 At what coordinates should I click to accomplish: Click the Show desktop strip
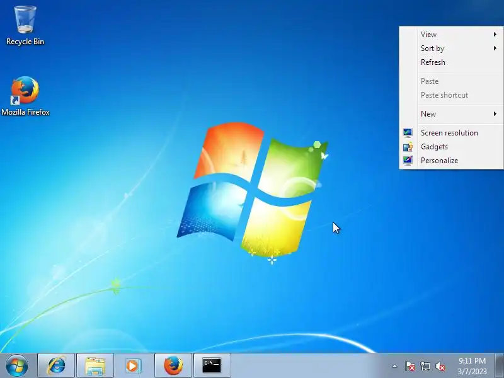point(500,365)
